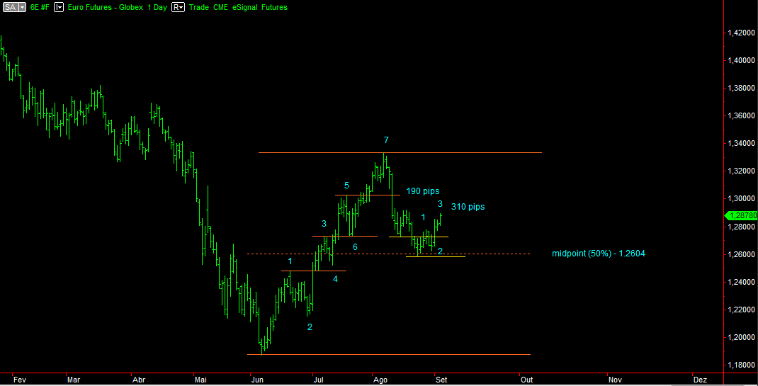This screenshot has height=386, width=758.
Task: Click the 1,42000 price axis label
Action: coord(741,33)
